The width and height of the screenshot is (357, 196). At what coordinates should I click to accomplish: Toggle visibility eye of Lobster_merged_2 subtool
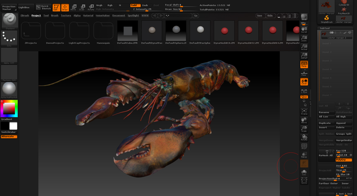pyautogui.click(x=350, y=33)
